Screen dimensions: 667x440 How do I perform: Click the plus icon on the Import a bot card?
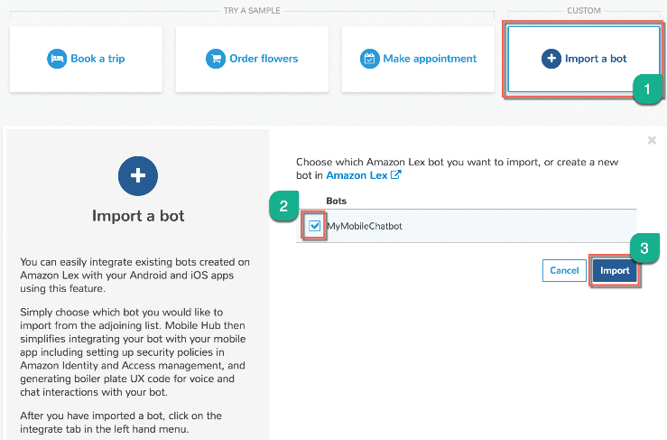click(551, 59)
